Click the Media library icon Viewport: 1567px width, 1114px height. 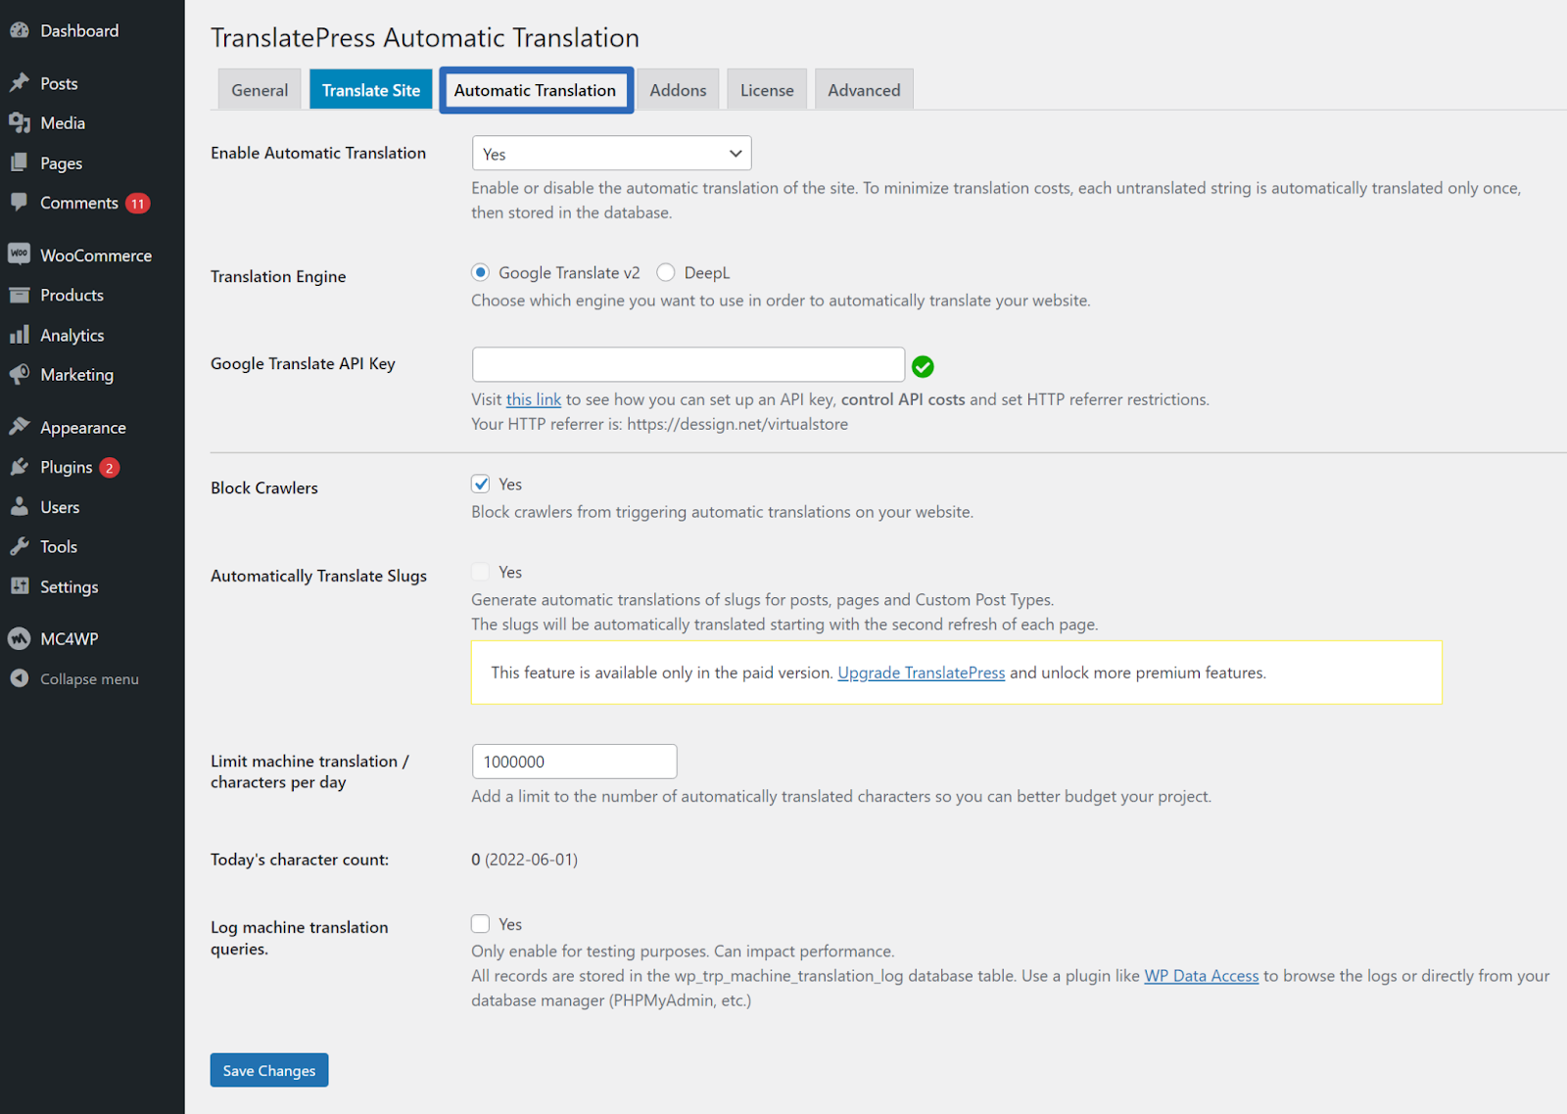tap(20, 123)
